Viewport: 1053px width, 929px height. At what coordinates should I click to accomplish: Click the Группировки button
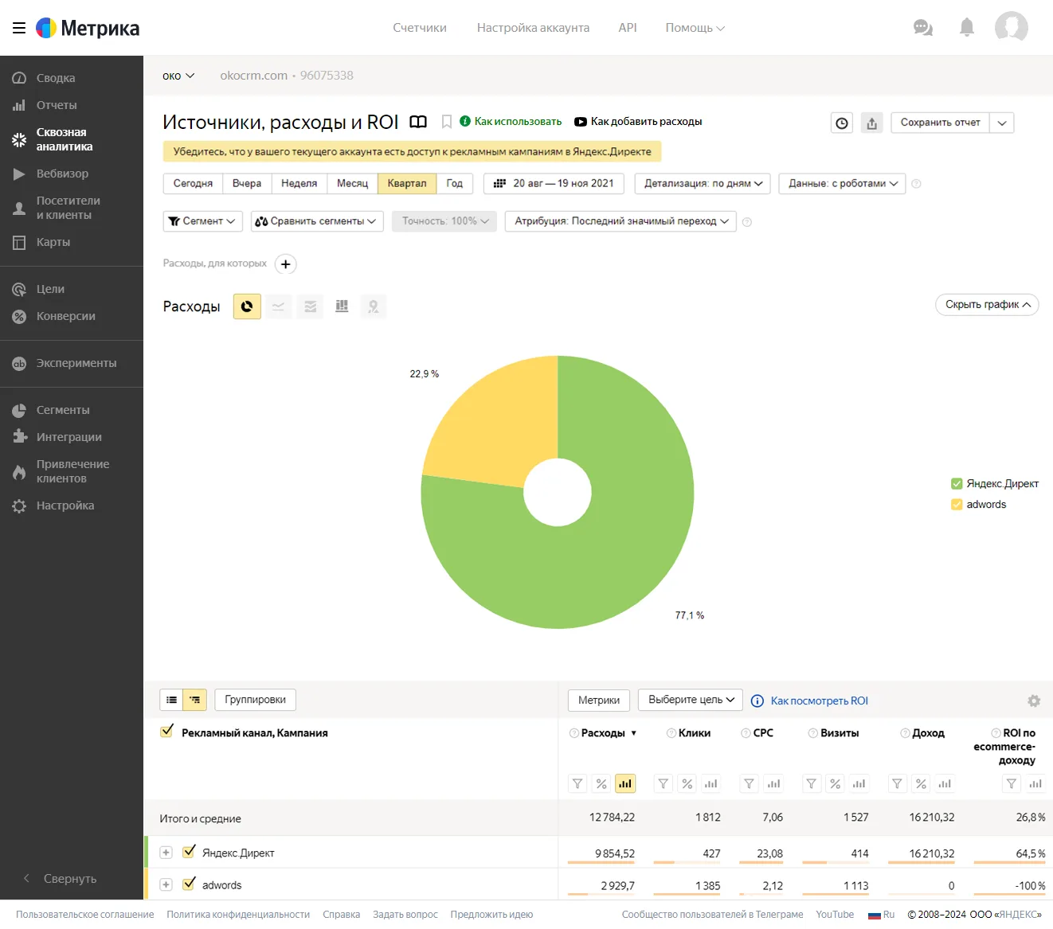point(255,700)
